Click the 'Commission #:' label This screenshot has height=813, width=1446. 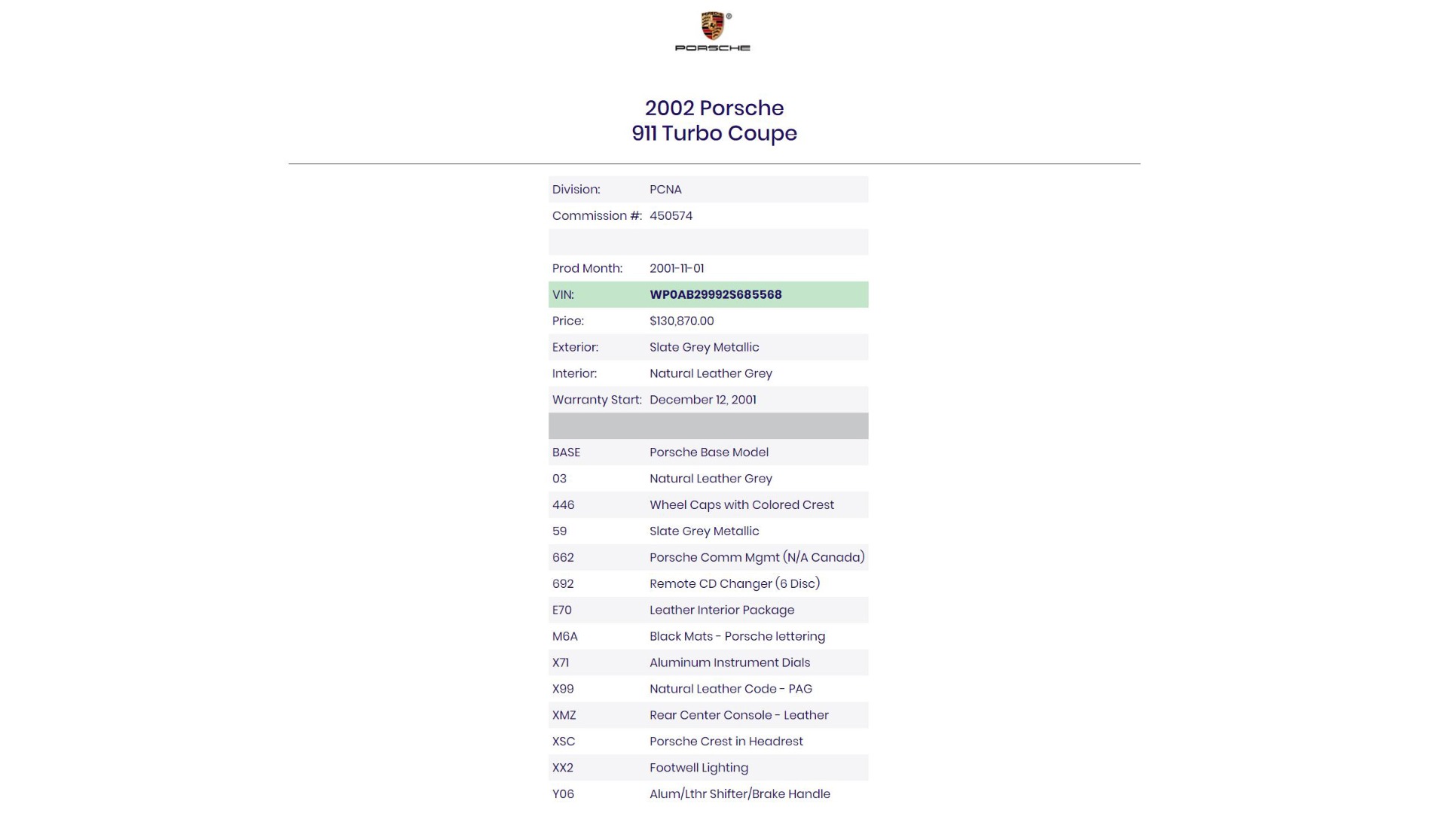pyautogui.click(x=597, y=216)
